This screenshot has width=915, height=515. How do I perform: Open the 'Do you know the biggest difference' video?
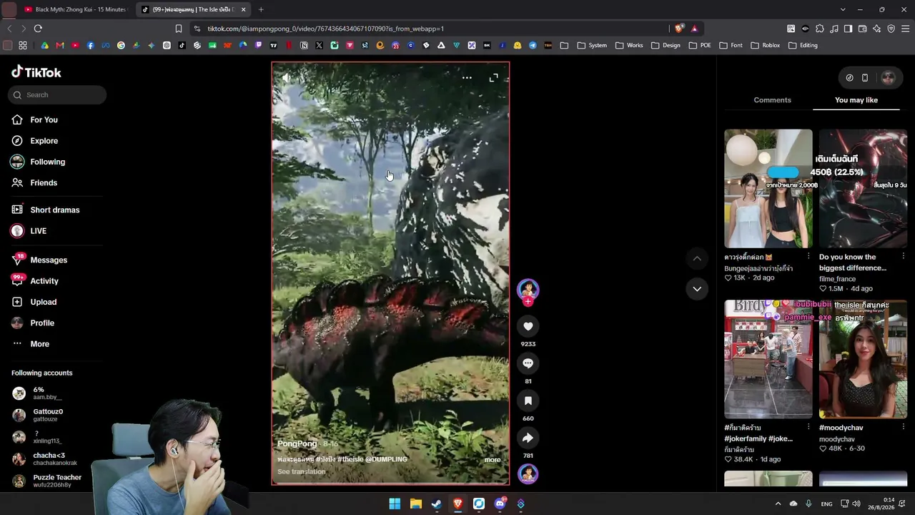863,189
